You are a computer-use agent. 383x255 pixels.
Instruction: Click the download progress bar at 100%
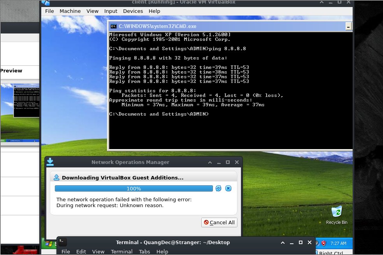tap(134, 188)
